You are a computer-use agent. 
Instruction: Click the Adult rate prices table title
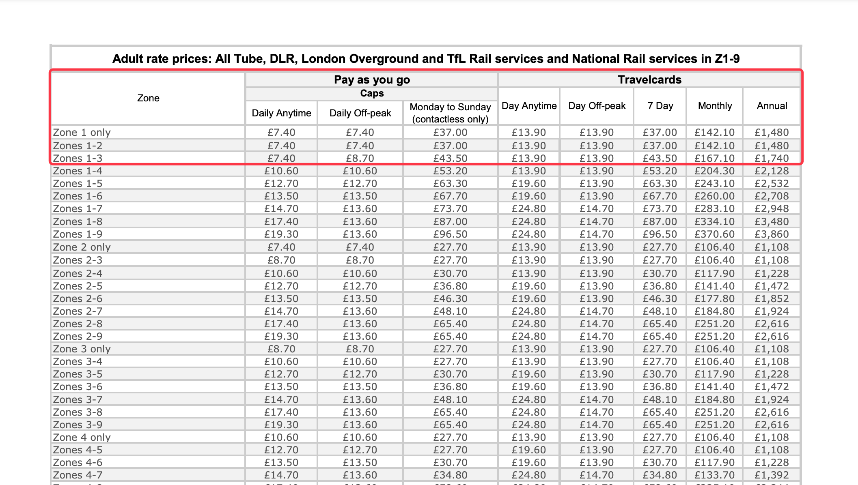click(426, 59)
